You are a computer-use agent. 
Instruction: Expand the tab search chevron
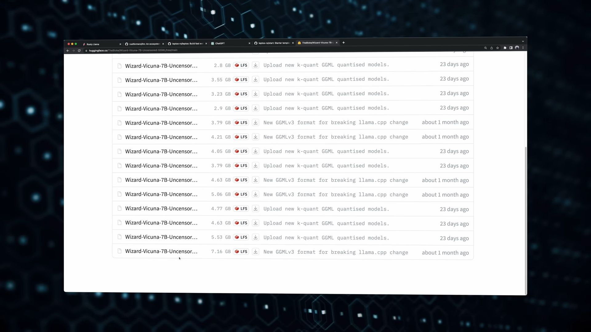click(523, 41)
